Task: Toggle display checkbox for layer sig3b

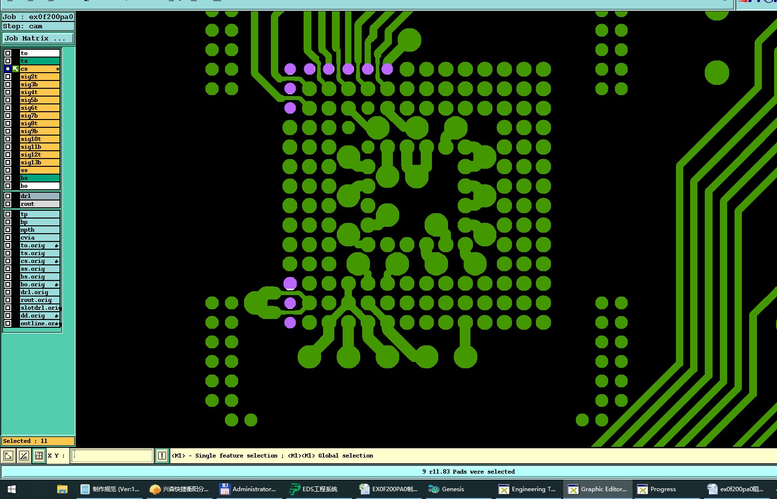Action: click(8, 84)
